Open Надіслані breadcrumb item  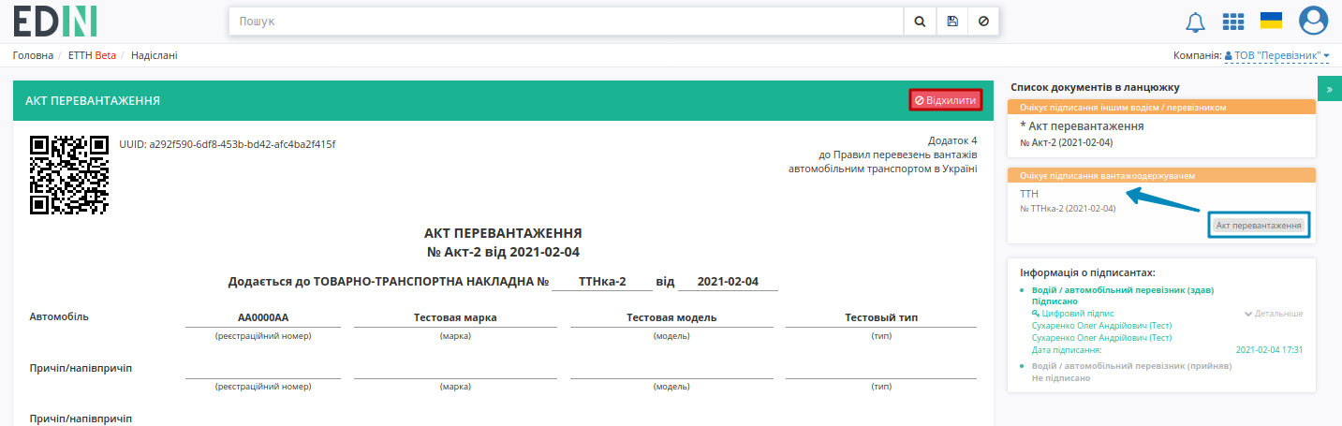coord(155,55)
